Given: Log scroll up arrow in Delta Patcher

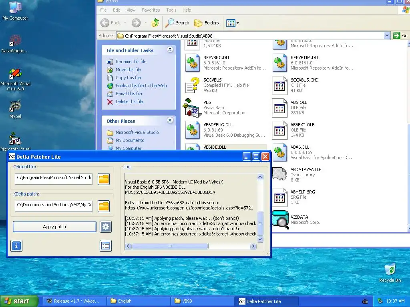Looking at the screenshot, I should [x=260, y=177].
